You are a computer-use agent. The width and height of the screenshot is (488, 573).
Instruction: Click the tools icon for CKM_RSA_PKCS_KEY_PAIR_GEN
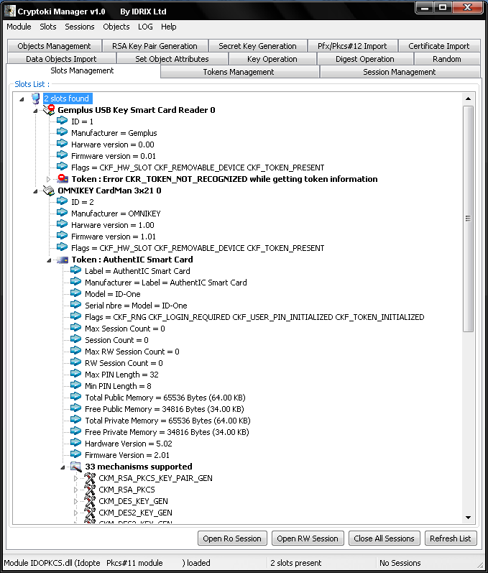(x=90, y=478)
